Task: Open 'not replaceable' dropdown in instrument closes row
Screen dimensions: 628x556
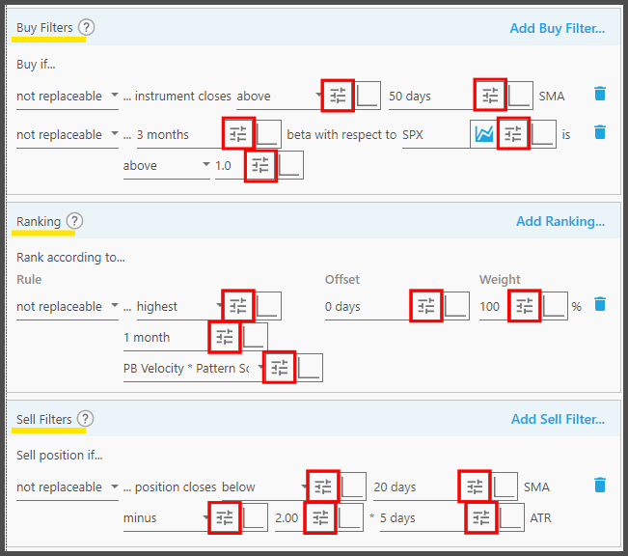Action: [x=68, y=97]
